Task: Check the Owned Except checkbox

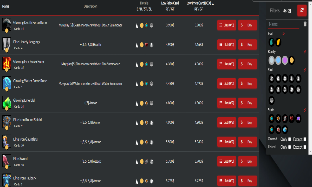Action: click(305, 139)
